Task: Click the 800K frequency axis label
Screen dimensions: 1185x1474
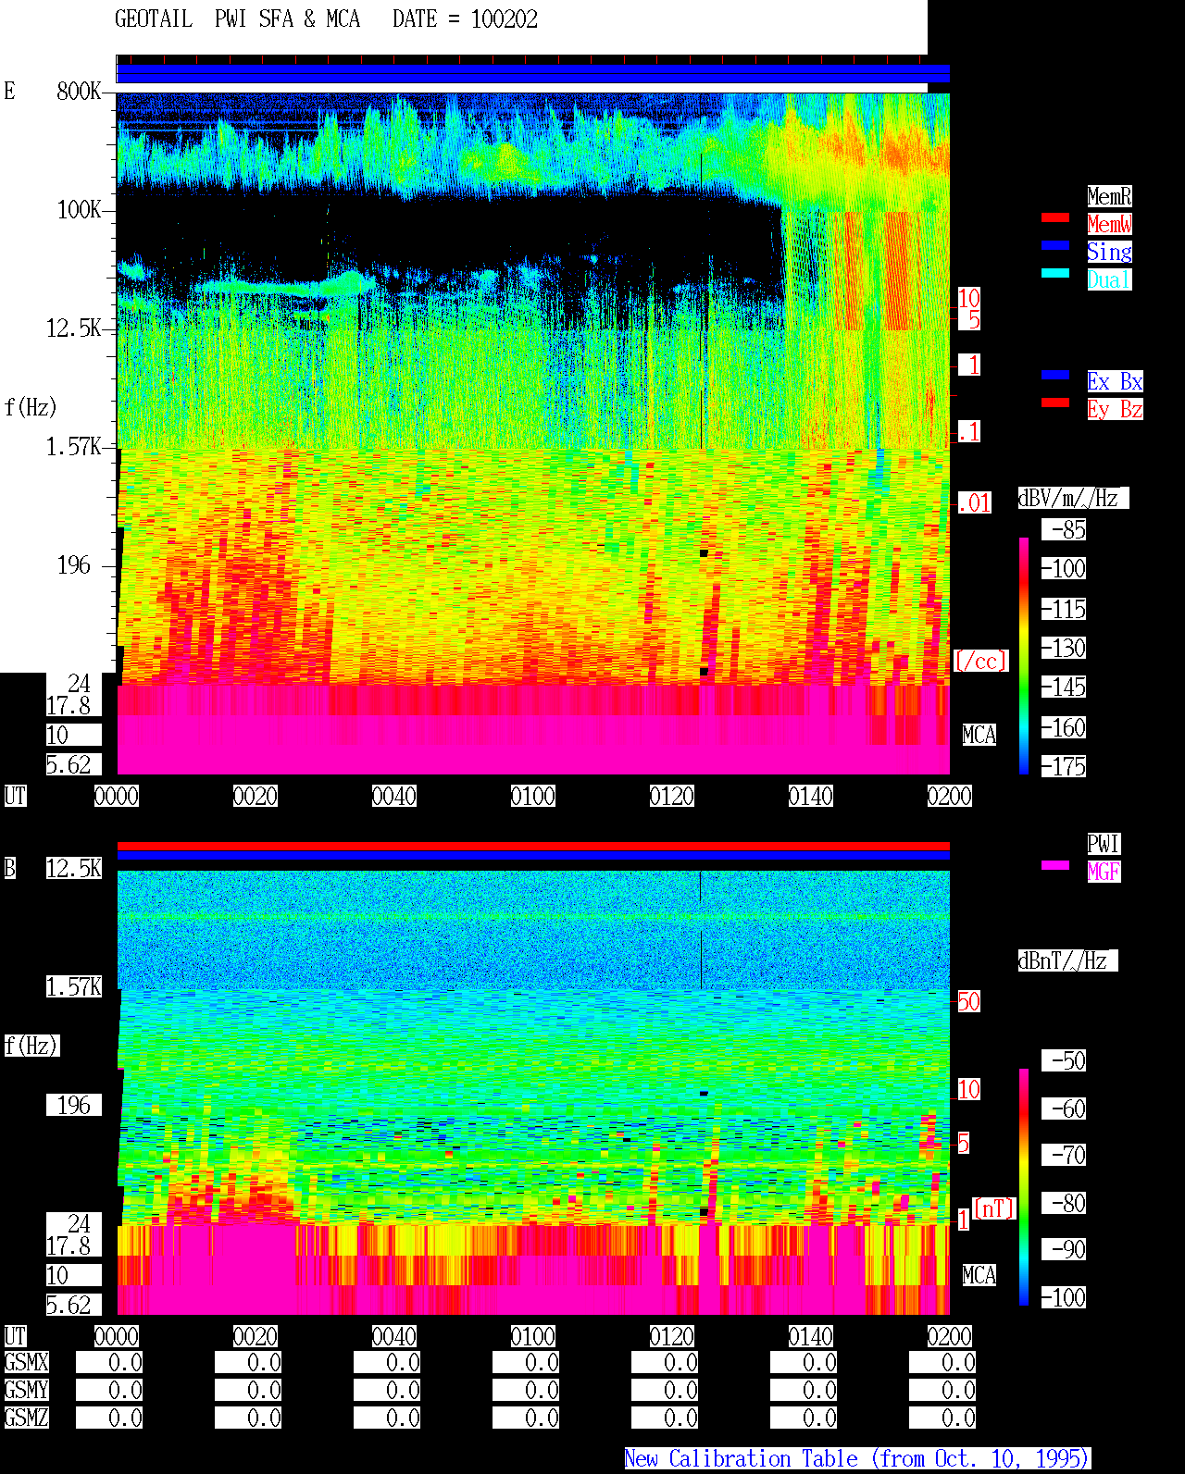Action: point(79,91)
